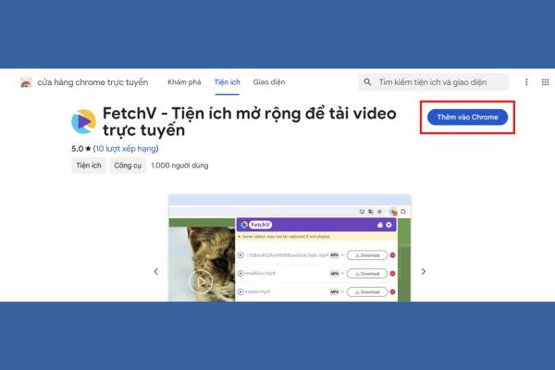Screen dimensions: 555x370
Task: Click Download button for master.mp4 row
Action: point(367,292)
